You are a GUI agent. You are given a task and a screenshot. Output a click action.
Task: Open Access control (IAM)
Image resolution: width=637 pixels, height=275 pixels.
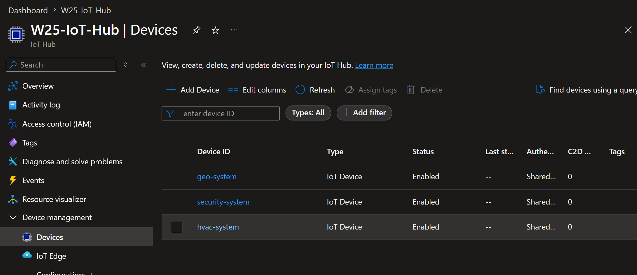57,124
